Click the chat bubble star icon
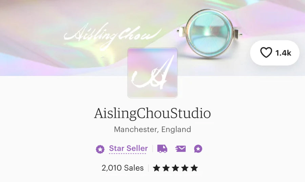Screen dimensions: 305x182 click(x=198, y=149)
